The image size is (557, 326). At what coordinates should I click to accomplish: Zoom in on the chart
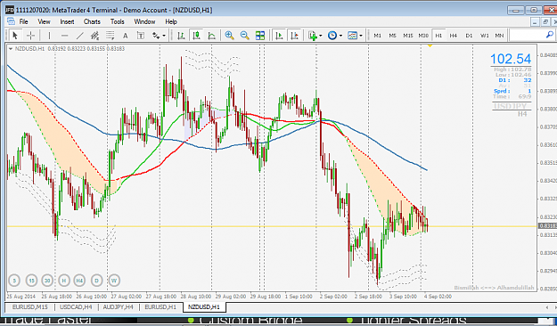tap(229, 35)
